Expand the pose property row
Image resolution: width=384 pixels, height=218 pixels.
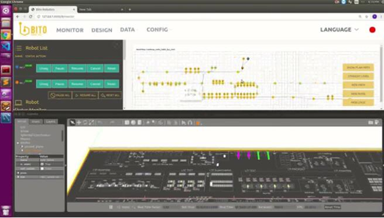[18, 173]
